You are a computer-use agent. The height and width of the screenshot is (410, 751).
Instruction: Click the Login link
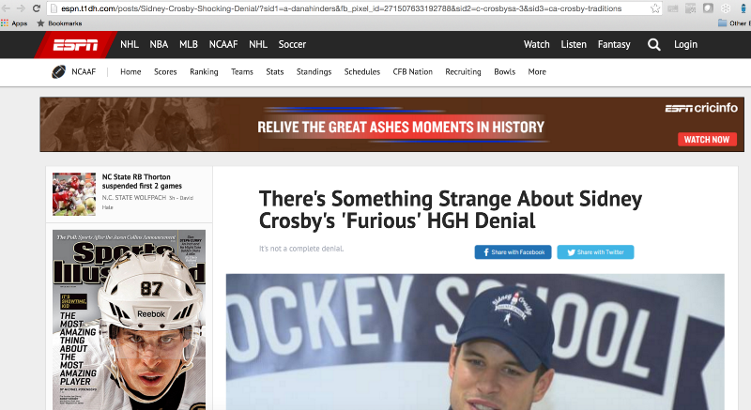685,44
